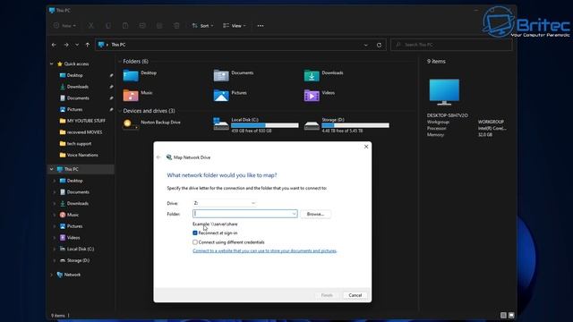The image size is (573, 322).
Task: Select the Videos folder icon
Action: tap(312, 95)
